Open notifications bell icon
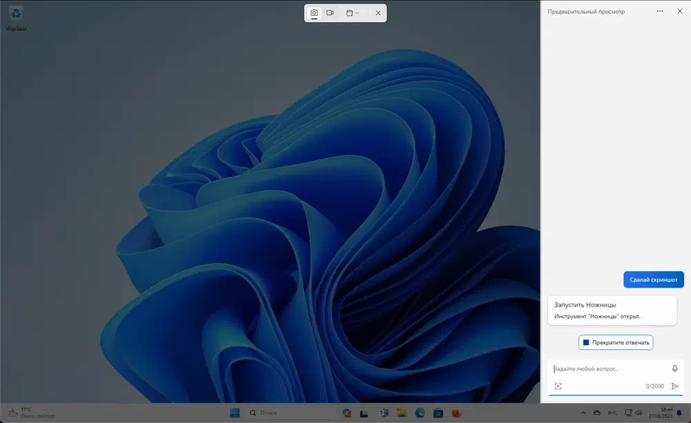Image resolution: width=691 pixels, height=423 pixels. click(679, 413)
